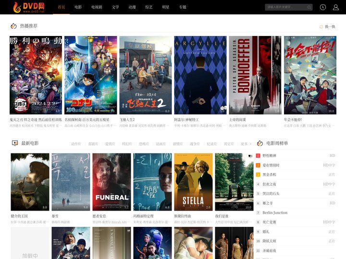
Task: Select the 首页 nav tab
Action: (x=61, y=7)
